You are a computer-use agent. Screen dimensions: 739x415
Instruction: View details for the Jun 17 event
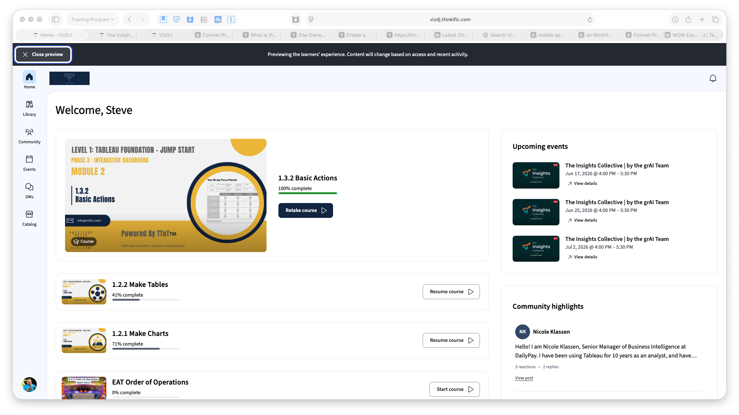(583, 183)
